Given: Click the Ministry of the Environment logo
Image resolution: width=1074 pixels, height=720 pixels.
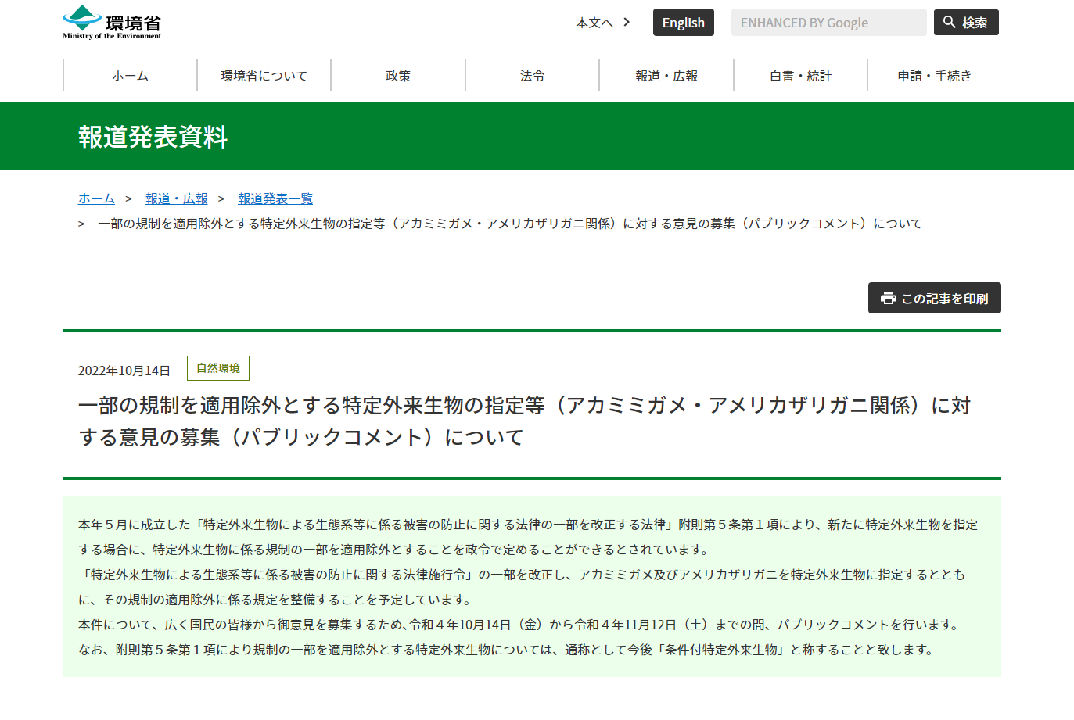Looking at the screenshot, I should [x=112, y=23].
